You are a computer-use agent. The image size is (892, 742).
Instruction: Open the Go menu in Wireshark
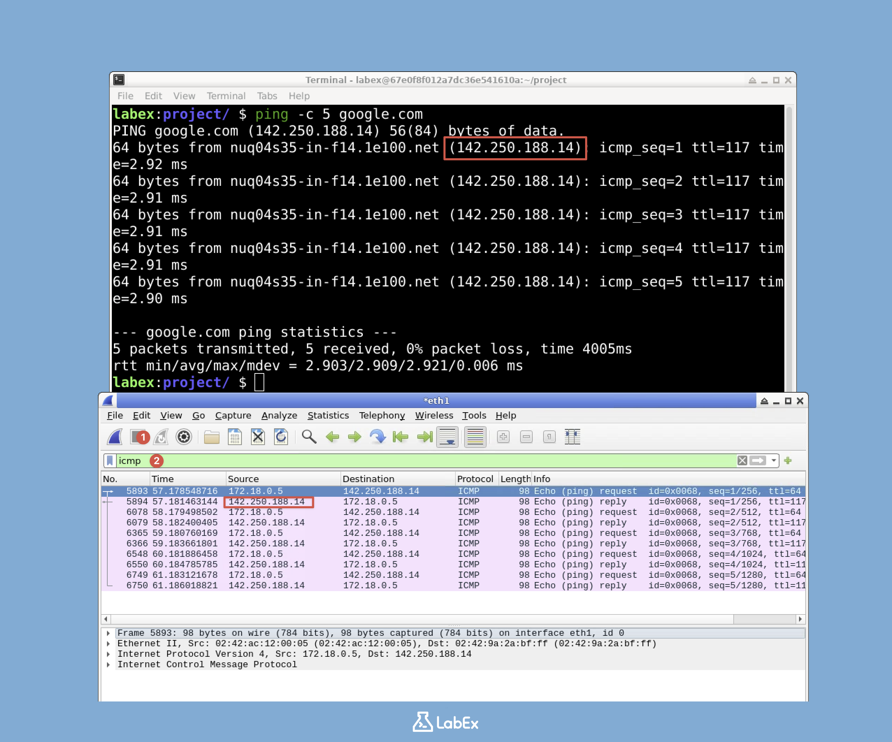[x=199, y=415]
